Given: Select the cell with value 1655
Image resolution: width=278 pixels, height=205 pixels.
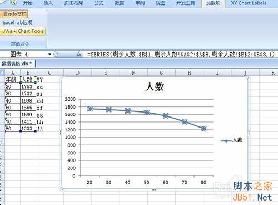Looking at the screenshot, I should pyautogui.click(x=28, y=108).
